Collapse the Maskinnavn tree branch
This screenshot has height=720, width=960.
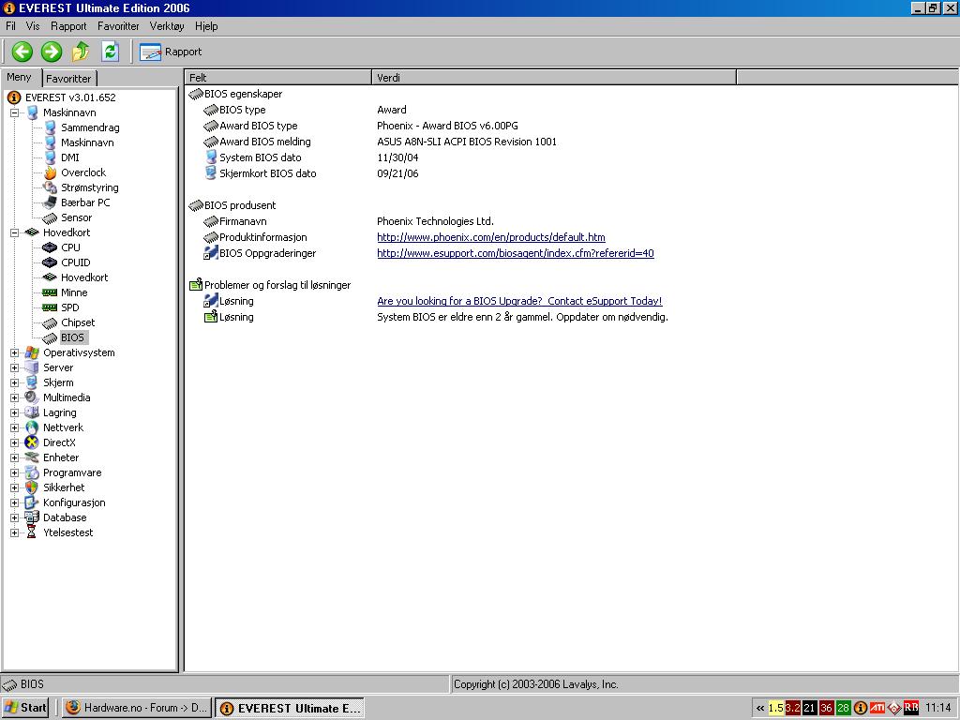[15, 112]
